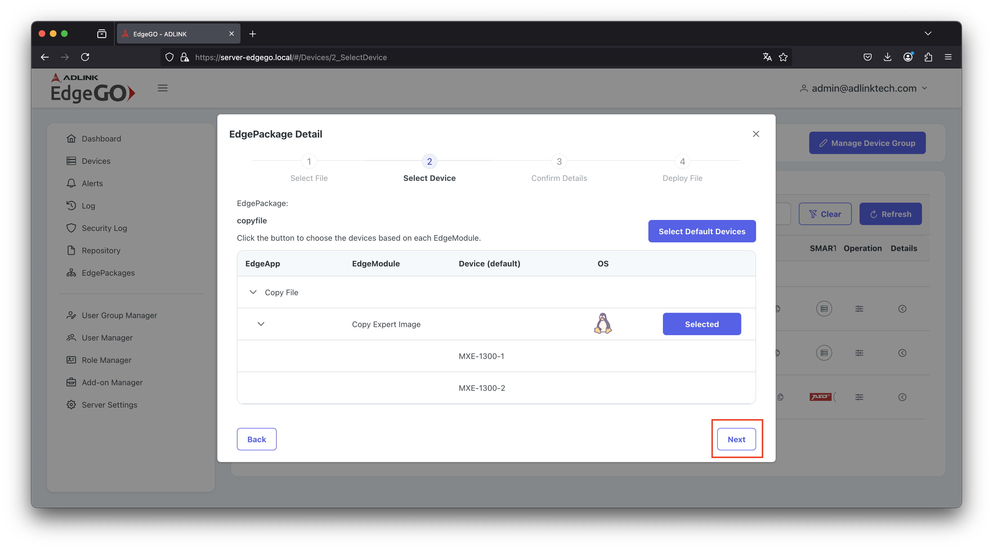Open the admin@adlinktech.com account dropdown
This screenshot has height=549, width=993.
click(x=863, y=88)
